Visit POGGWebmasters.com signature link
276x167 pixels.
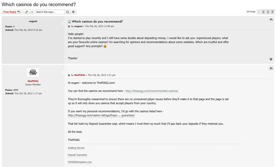tap(80, 162)
